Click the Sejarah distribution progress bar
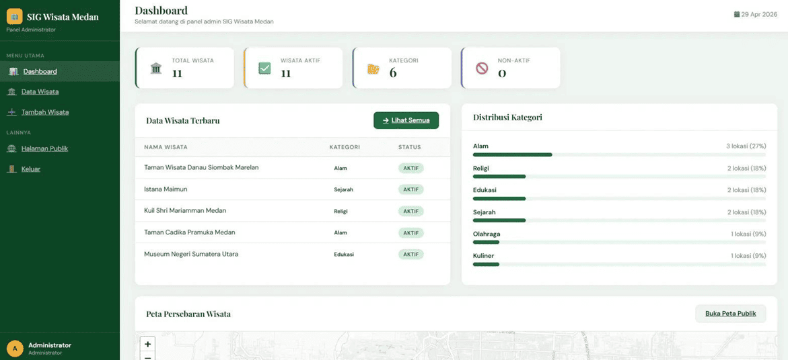Viewport: 788px width, 360px height. tap(619, 220)
